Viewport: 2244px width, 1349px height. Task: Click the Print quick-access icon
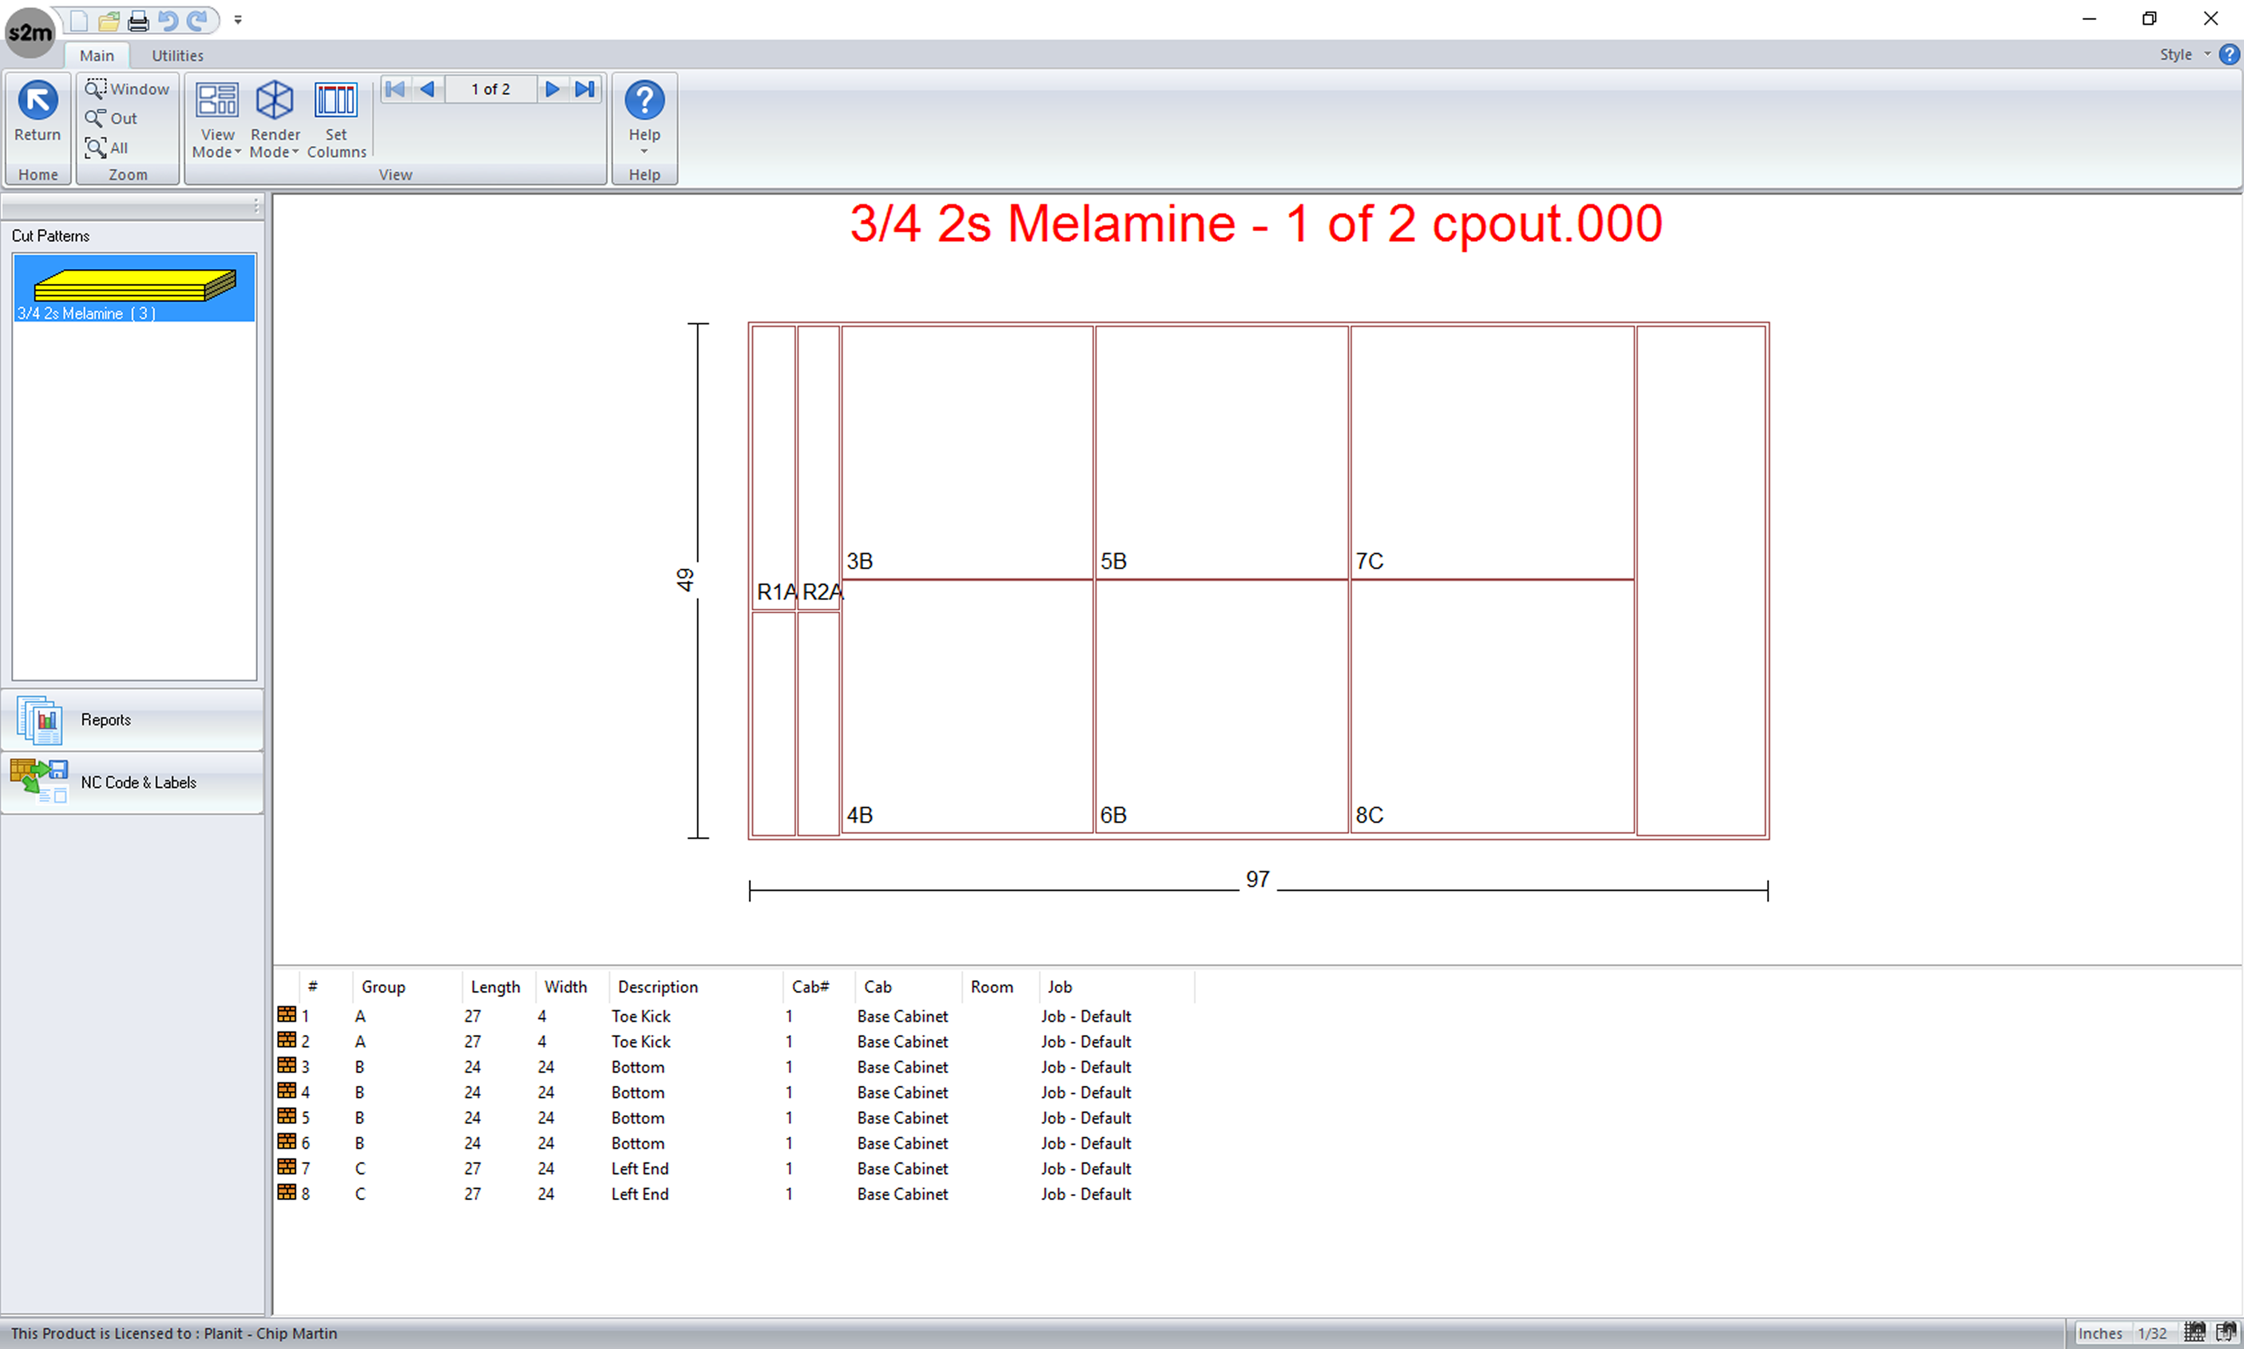[138, 20]
